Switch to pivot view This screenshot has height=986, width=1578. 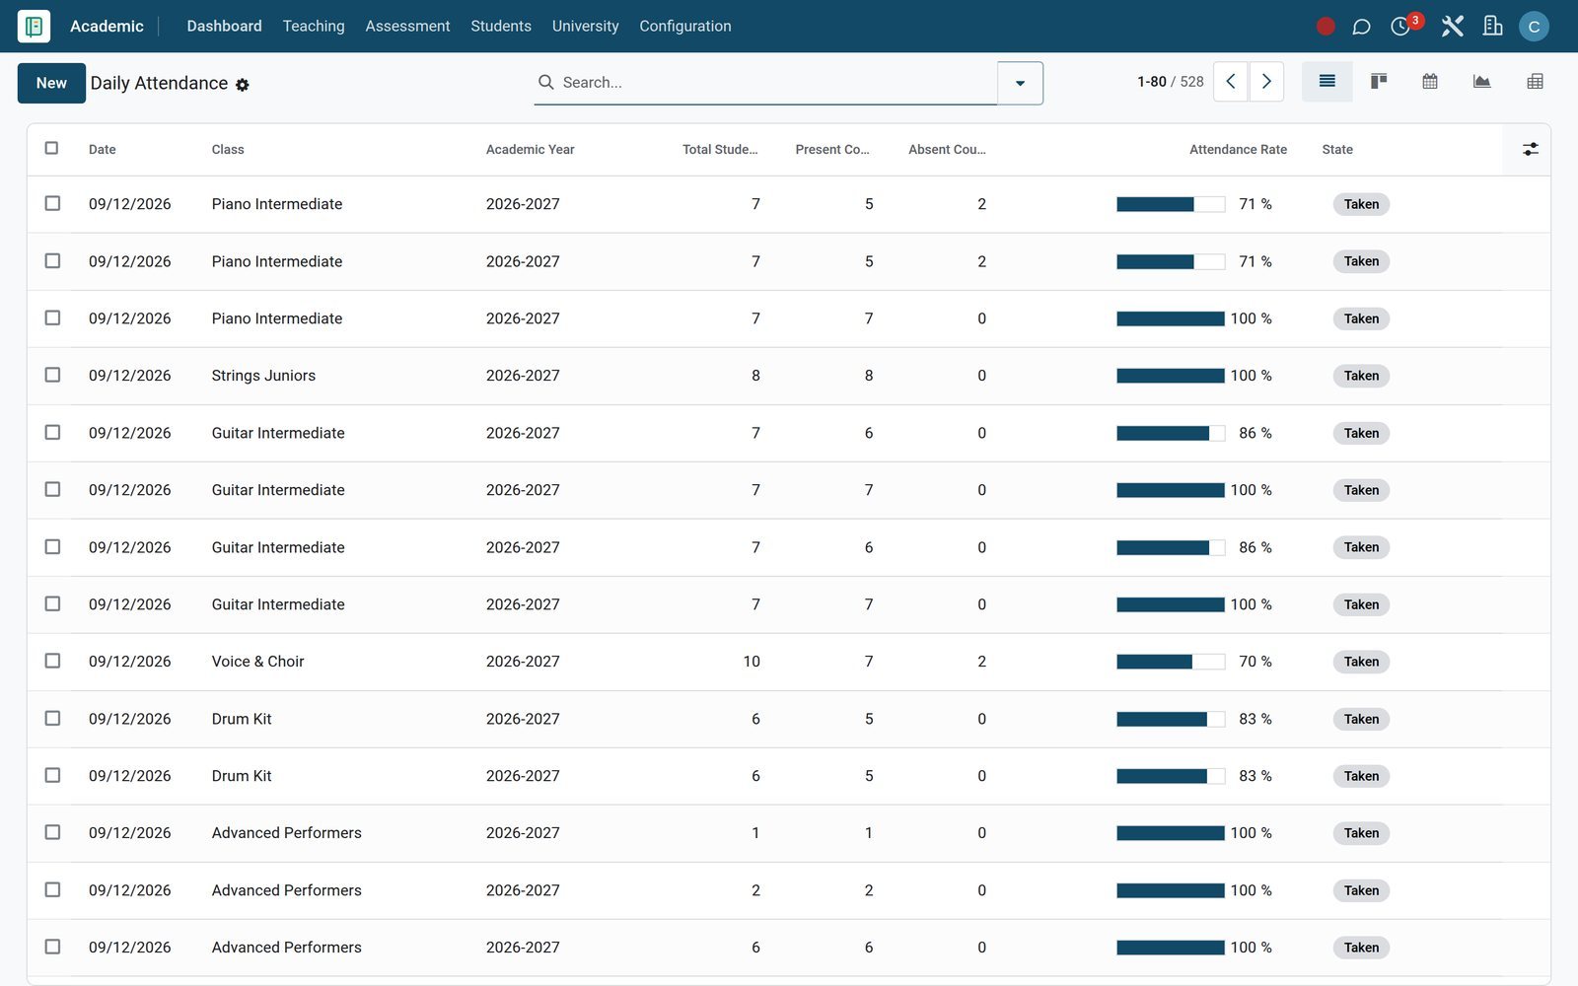coord(1535,82)
